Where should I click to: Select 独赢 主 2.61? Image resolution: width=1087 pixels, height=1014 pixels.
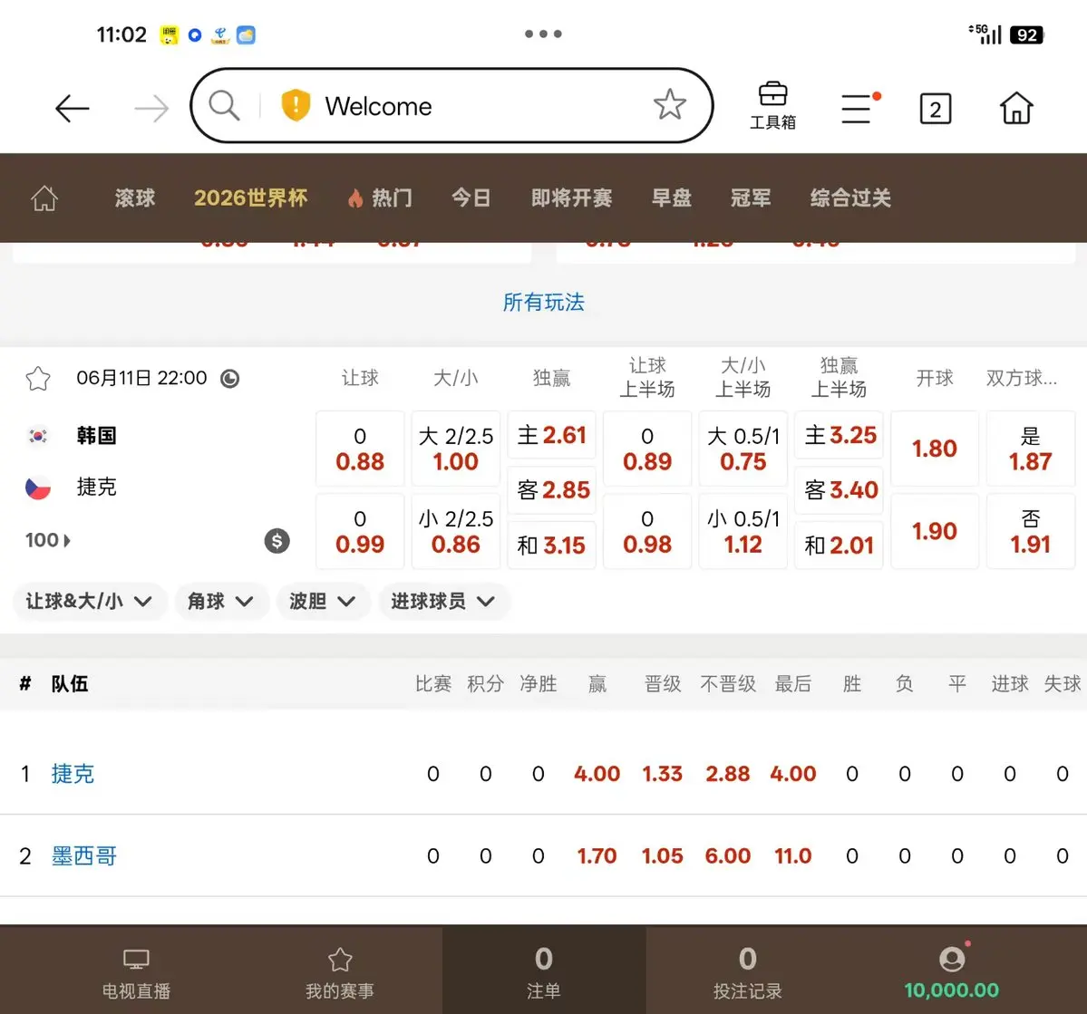[552, 435]
